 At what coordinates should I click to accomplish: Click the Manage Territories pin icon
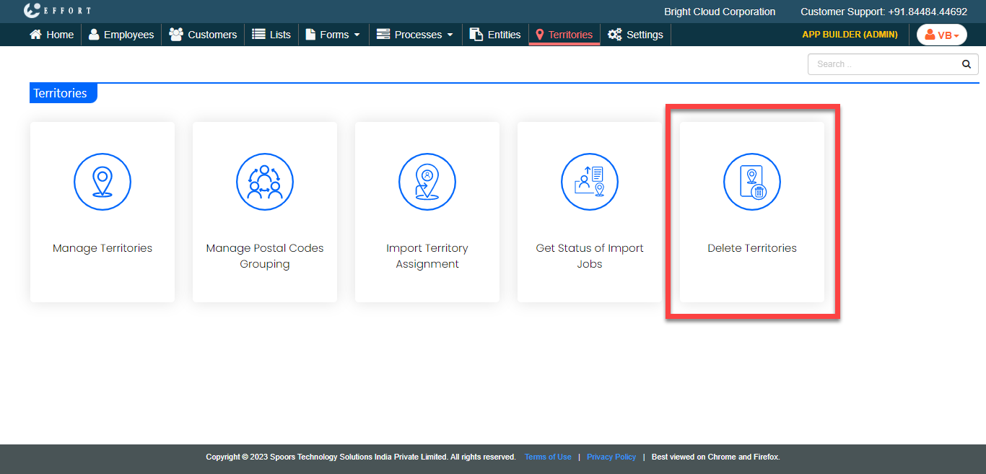click(x=102, y=182)
